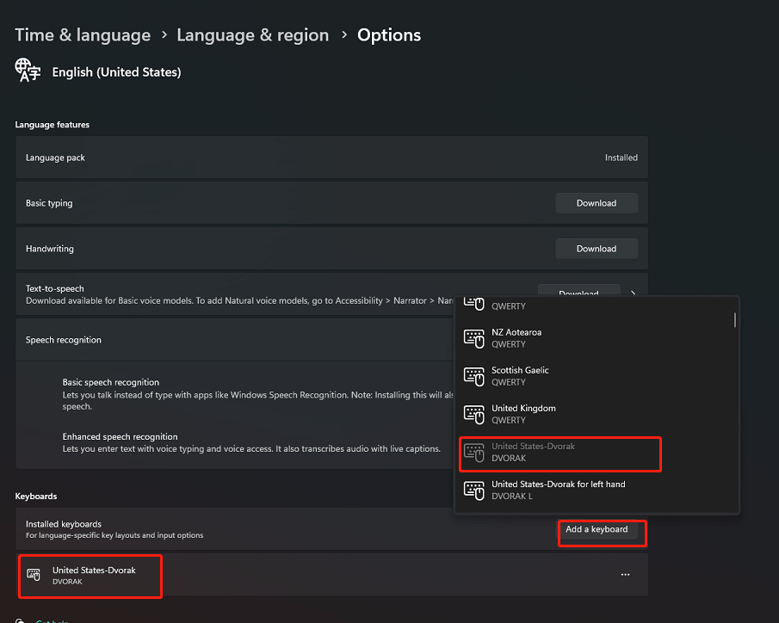Expand the Text-to-speech chevron

point(633,293)
